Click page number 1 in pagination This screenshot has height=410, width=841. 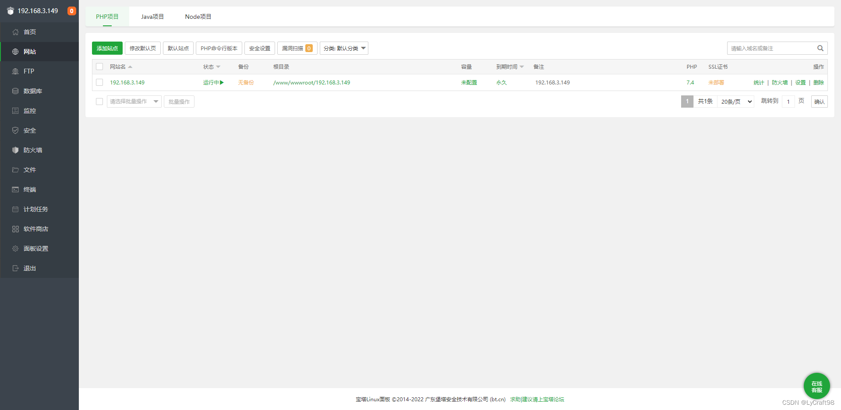pyautogui.click(x=687, y=102)
